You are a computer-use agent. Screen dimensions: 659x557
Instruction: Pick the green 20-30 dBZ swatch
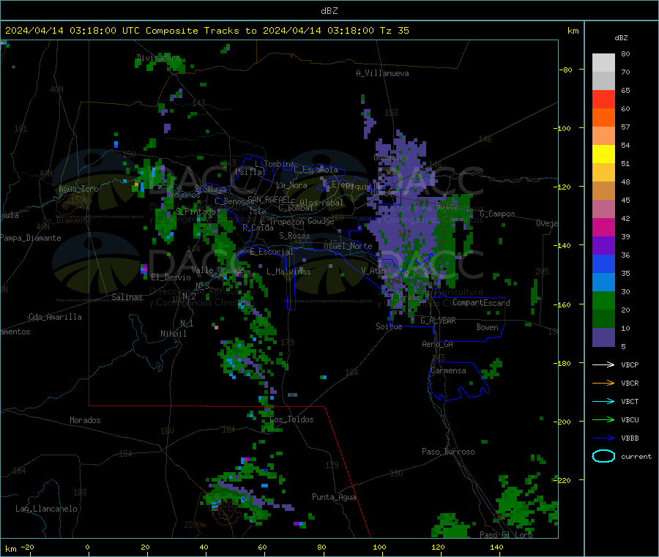pos(603,301)
